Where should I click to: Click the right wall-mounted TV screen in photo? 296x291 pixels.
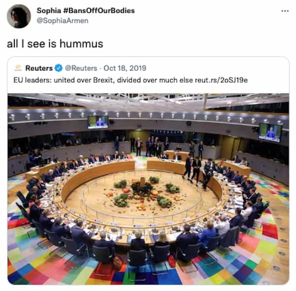tap(270, 132)
